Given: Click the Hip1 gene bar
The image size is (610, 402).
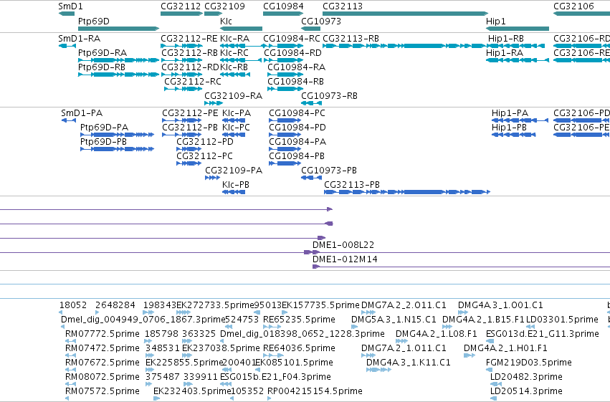Looking at the screenshot, I should [x=518, y=29].
